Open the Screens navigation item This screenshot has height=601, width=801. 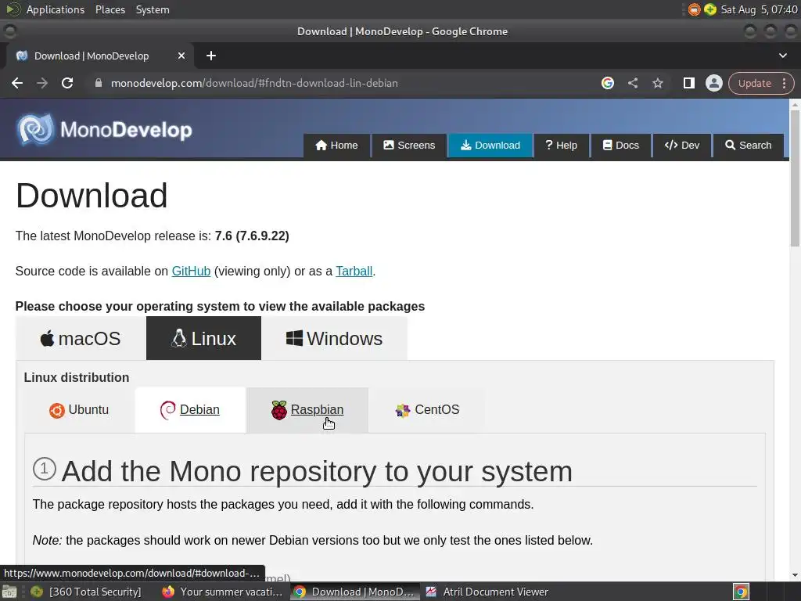pos(409,145)
